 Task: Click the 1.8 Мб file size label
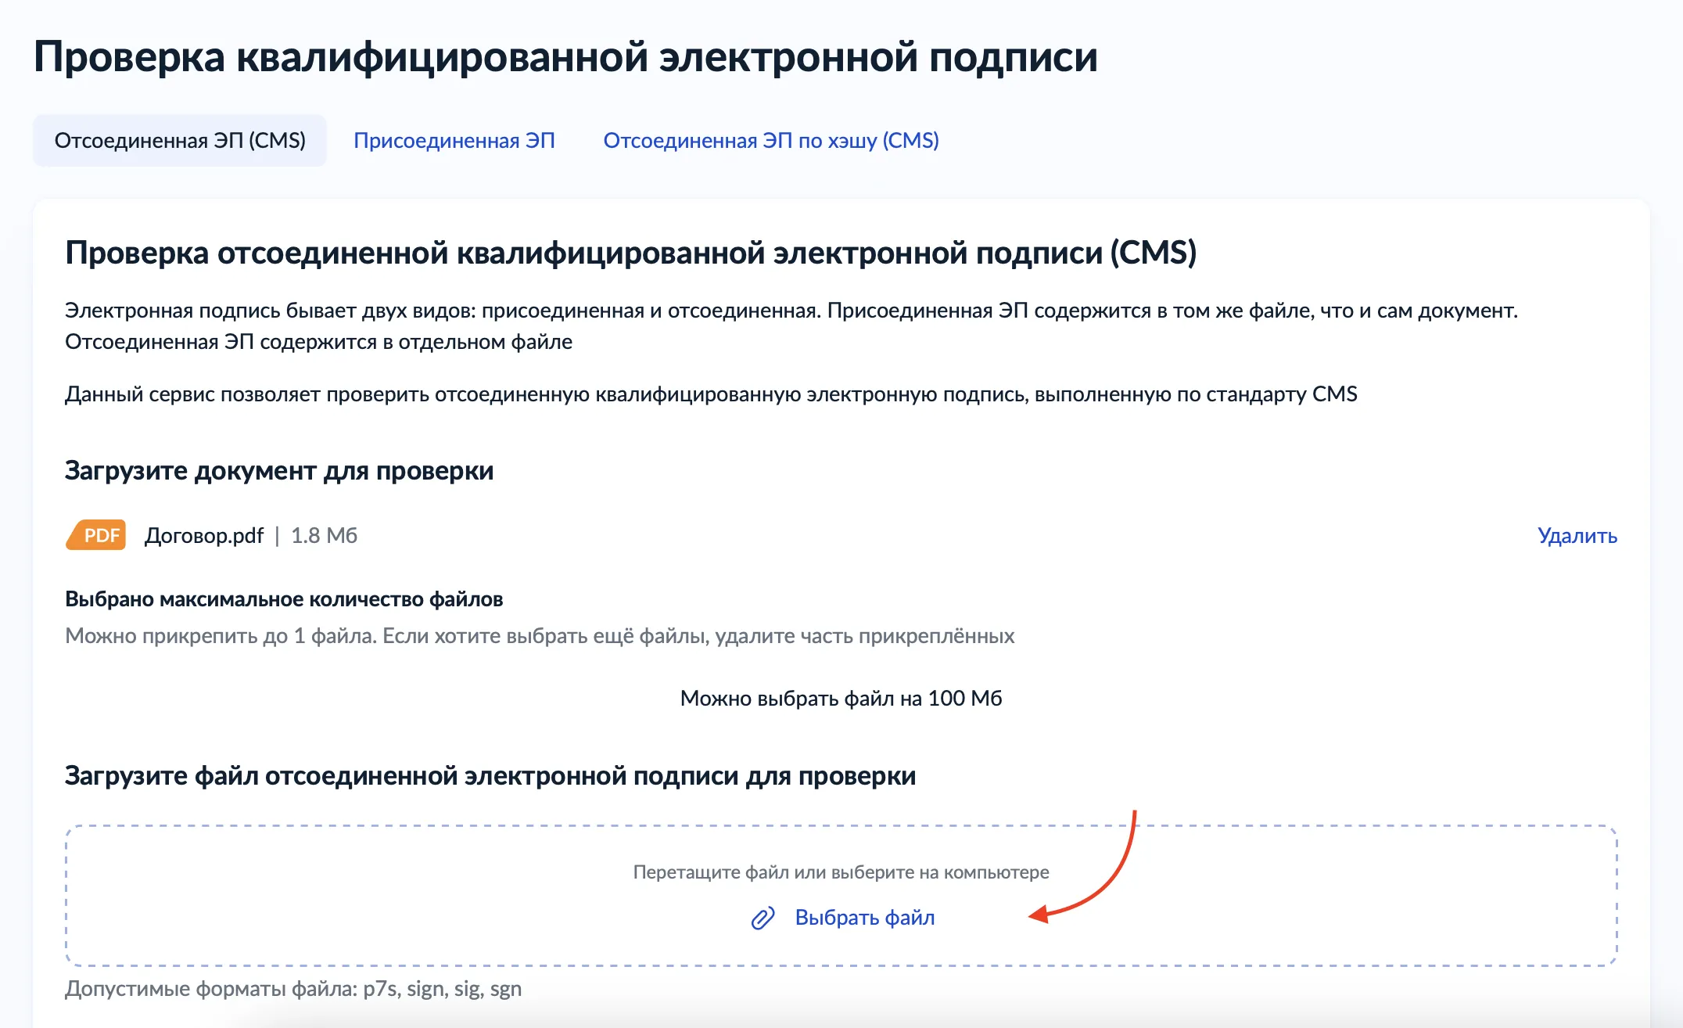(324, 536)
